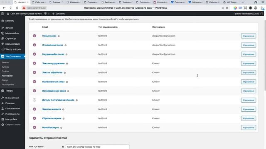Viewport: 266px width, 149px height.
Task: Open WooCommerce Статус submenu item
Action: tap(5, 80)
